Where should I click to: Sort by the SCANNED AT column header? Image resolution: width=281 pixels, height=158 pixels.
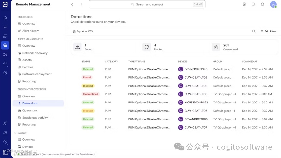249,61
